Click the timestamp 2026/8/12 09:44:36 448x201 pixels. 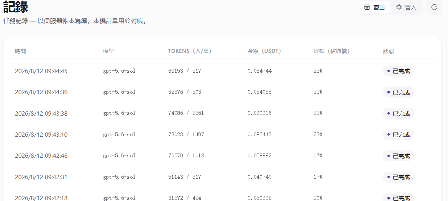tap(41, 92)
